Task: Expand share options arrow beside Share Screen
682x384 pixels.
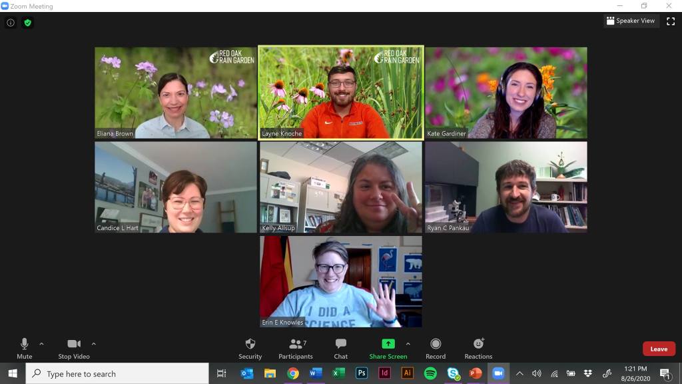Action: [x=408, y=344]
